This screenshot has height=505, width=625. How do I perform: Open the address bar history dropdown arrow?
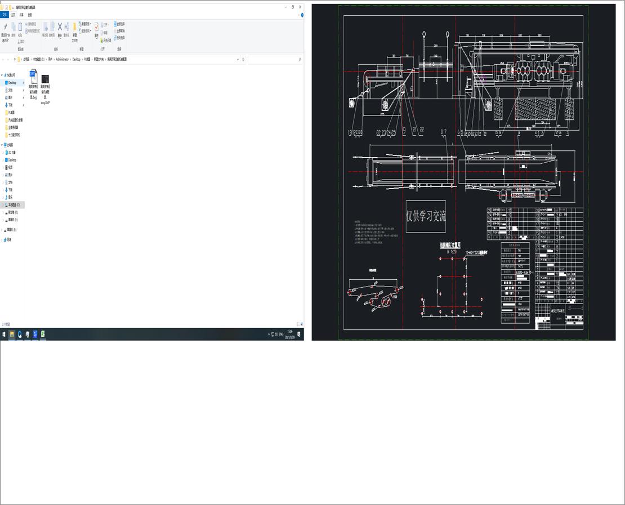click(x=238, y=59)
